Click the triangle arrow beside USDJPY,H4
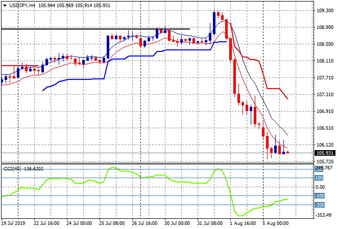The width and height of the screenshot is (337, 229). click(x=5, y=6)
